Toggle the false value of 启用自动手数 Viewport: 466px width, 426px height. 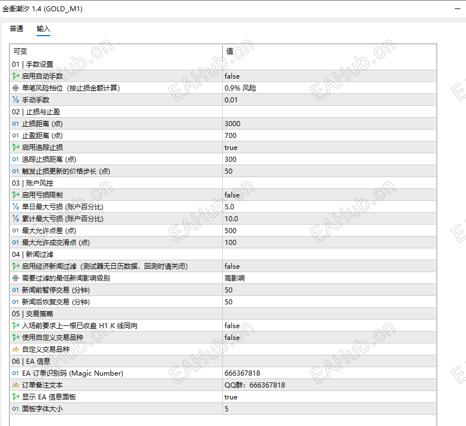232,76
